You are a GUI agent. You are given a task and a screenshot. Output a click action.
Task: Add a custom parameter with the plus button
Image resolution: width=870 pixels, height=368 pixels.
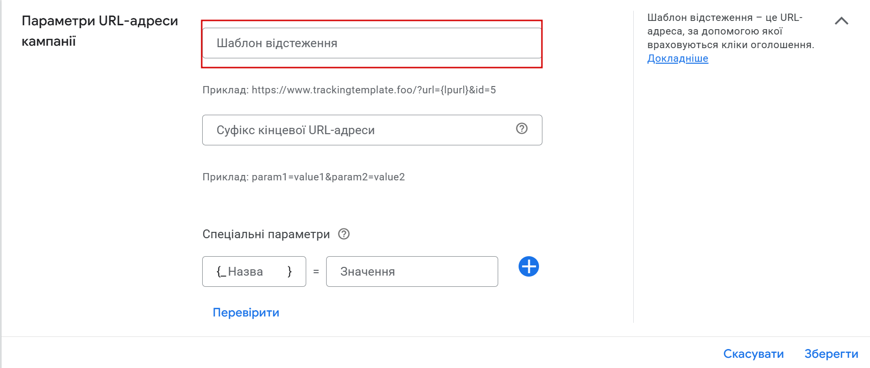[x=529, y=266]
